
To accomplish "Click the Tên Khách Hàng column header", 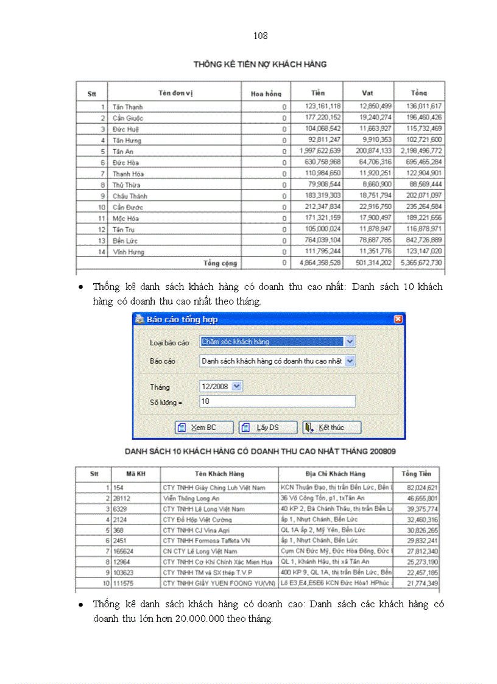I will coord(219,474).
